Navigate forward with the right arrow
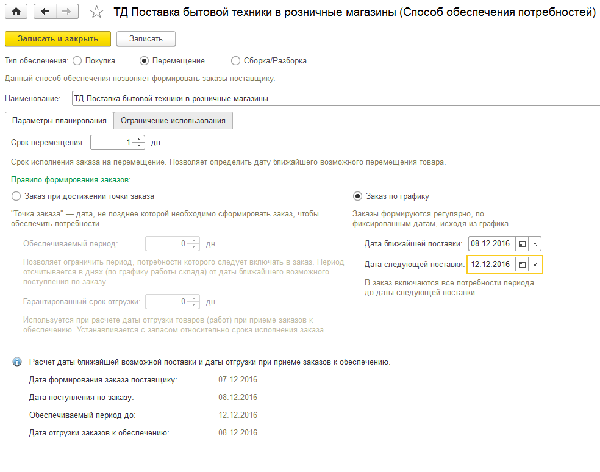Viewport: 600px width, 472px height. pyautogui.click(x=66, y=12)
